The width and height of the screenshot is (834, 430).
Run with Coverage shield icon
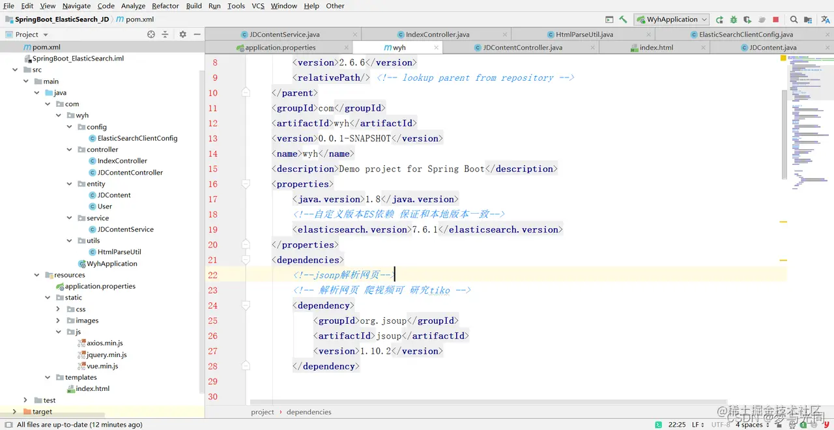click(747, 20)
